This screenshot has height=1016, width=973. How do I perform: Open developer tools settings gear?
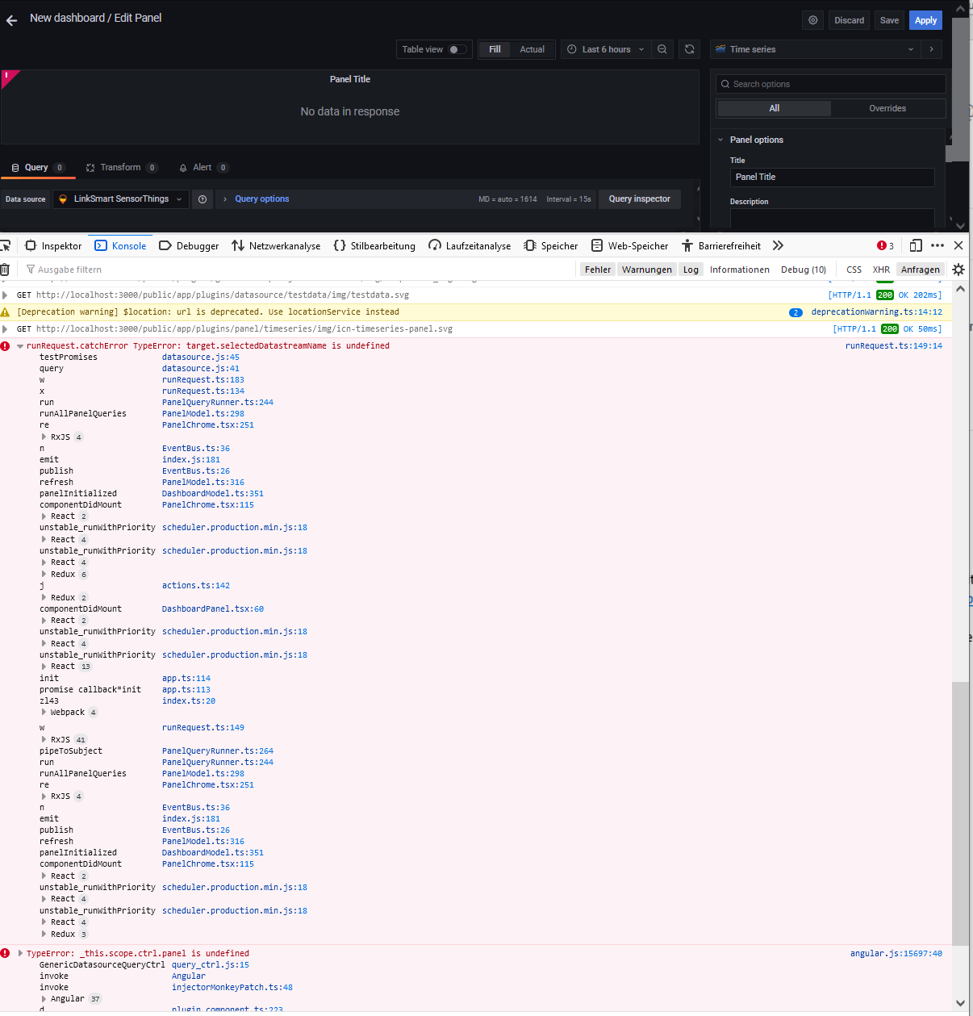958,269
